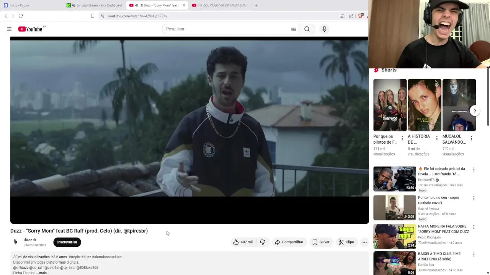Click the search magnifier button
The image size is (490, 275).
tap(307, 29)
